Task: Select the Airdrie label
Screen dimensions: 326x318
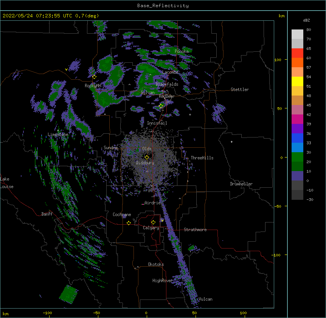Action: click(152, 203)
